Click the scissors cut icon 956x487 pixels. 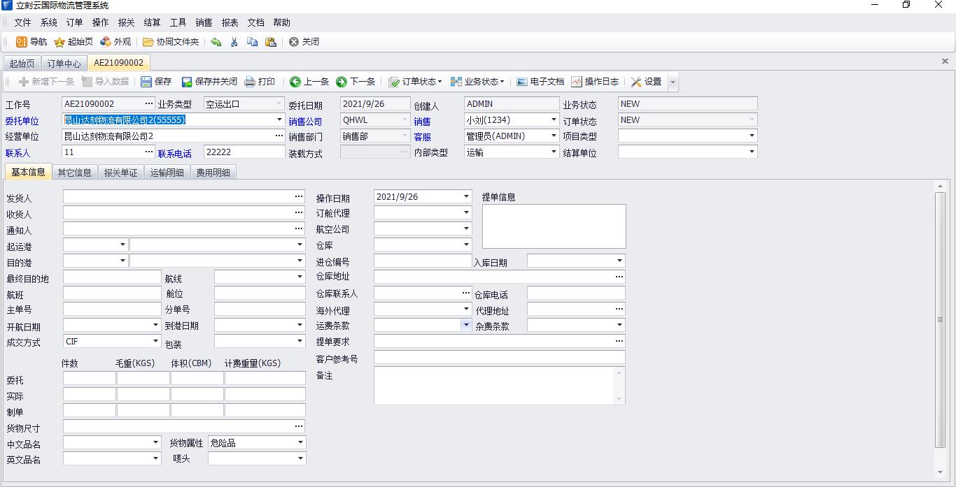click(234, 42)
